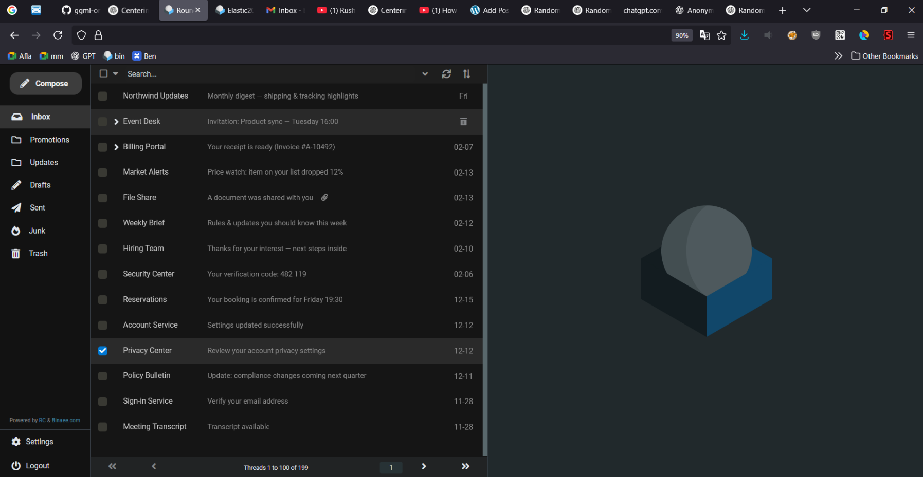
Task: Delete the Event Desk message via trash icon
Action: point(463,122)
